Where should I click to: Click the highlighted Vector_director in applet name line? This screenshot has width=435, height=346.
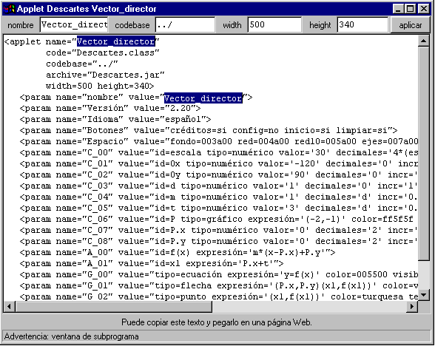point(115,41)
